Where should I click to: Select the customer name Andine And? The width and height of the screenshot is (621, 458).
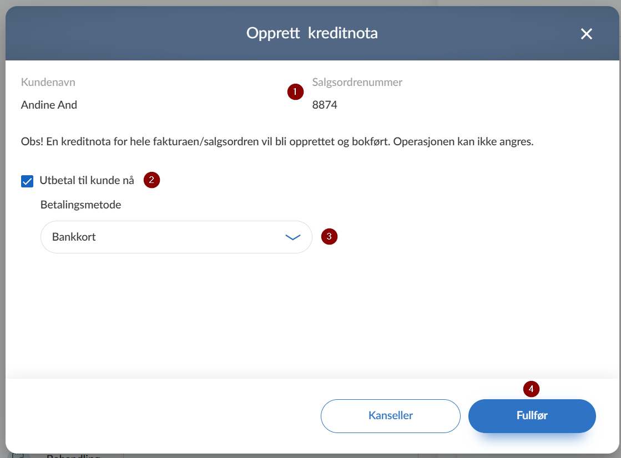click(x=49, y=105)
